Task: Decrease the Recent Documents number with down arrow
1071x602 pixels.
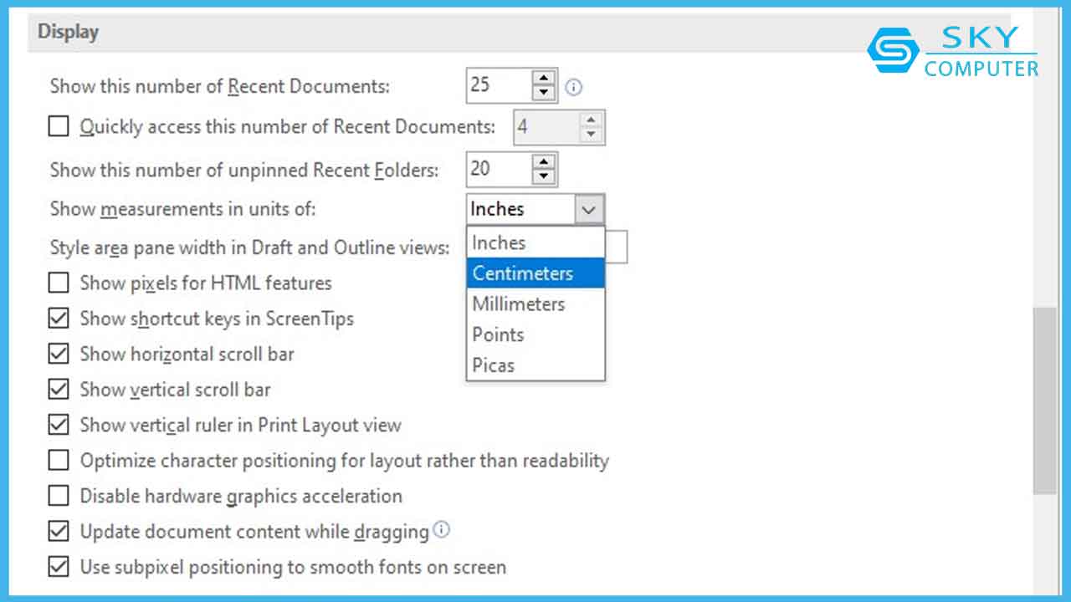Action: click(x=544, y=93)
